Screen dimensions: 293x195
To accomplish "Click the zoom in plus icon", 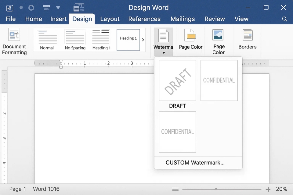I will point(268,189).
